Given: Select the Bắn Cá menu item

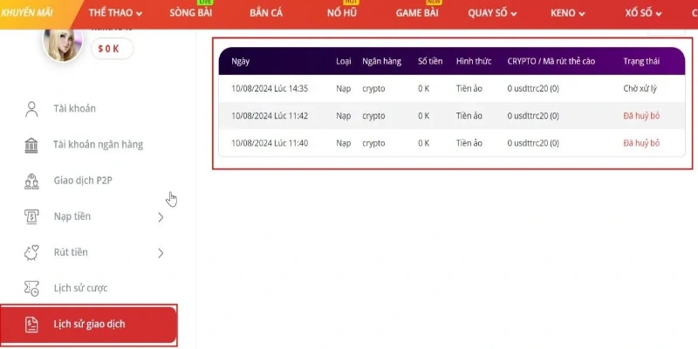Looking at the screenshot, I should click(x=266, y=13).
